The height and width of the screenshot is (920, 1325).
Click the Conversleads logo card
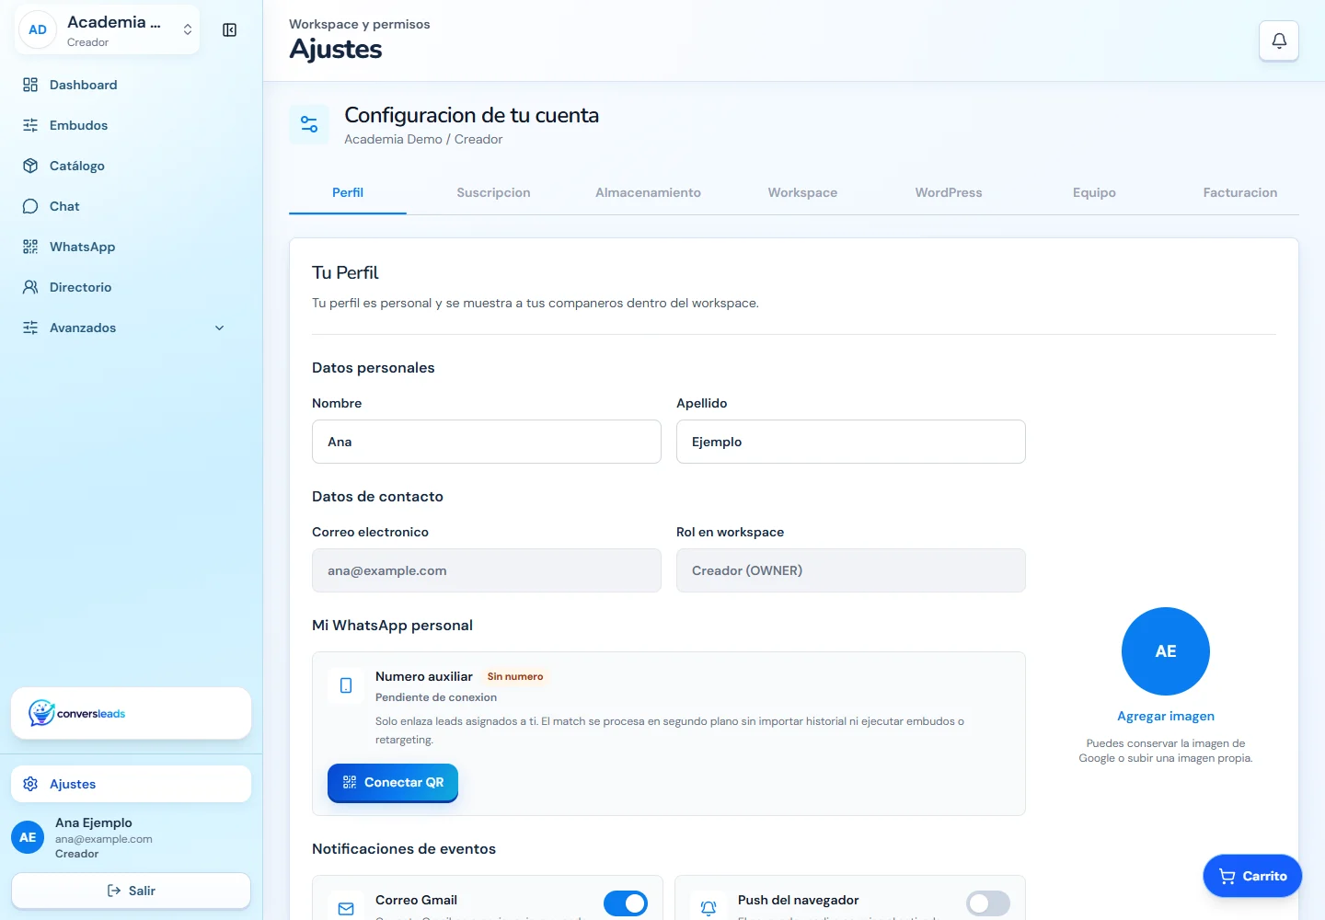tap(131, 713)
